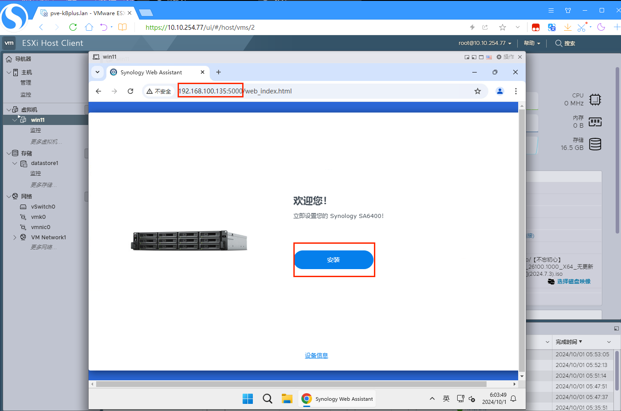The height and width of the screenshot is (411, 621).
Task: Show hidden tray icons chevron in VM
Action: pos(432,399)
